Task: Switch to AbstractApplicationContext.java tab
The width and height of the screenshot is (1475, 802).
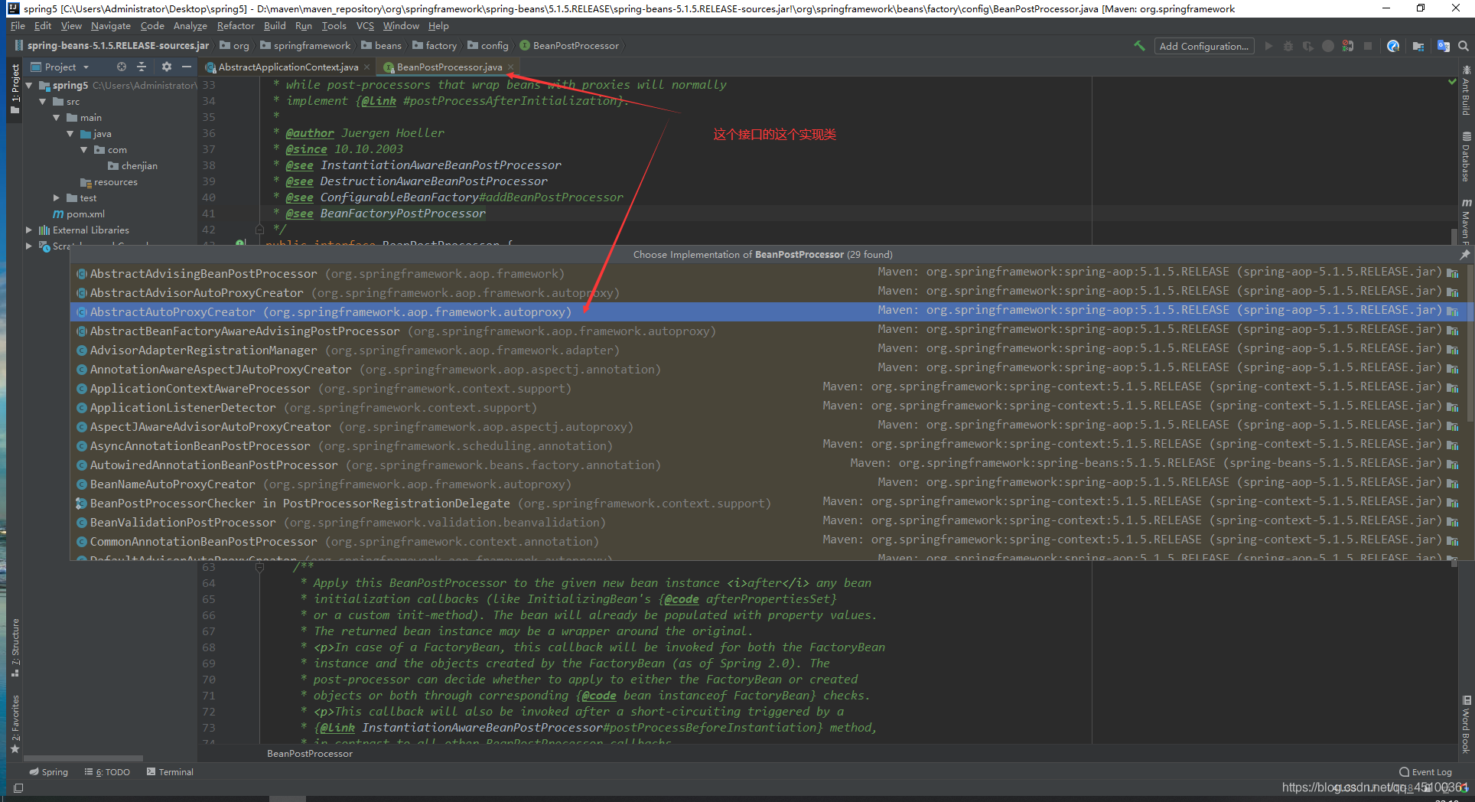Action: (288, 67)
